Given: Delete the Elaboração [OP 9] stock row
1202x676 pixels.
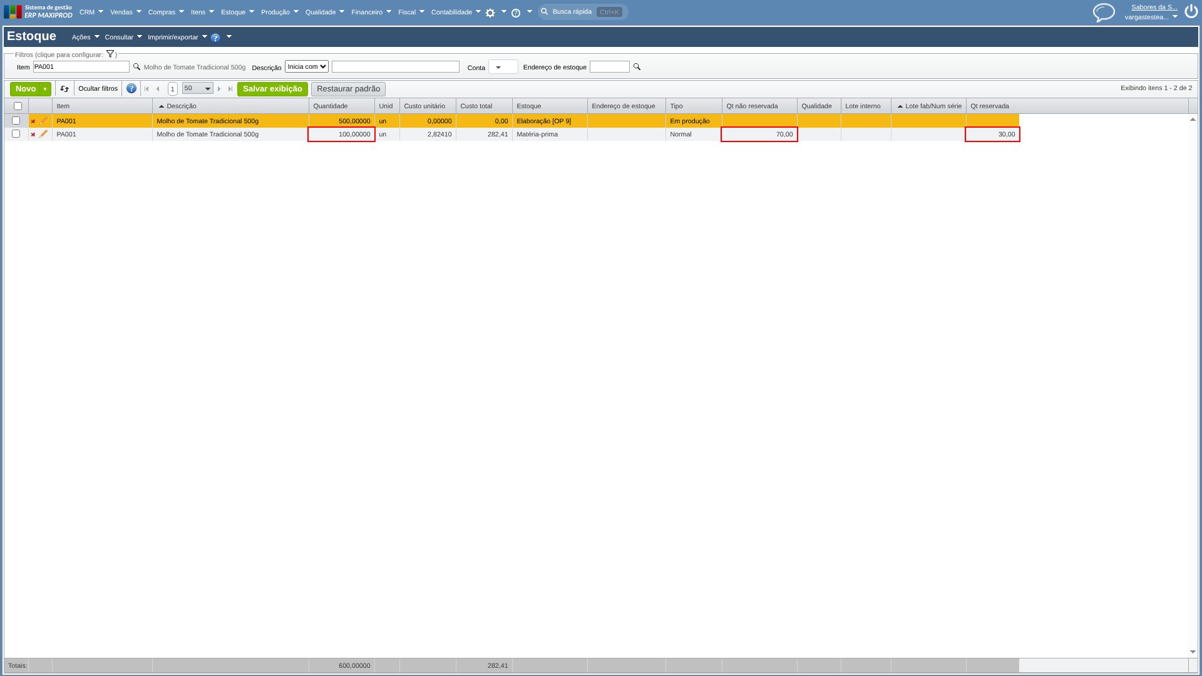Looking at the screenshot, I should 33,121.
